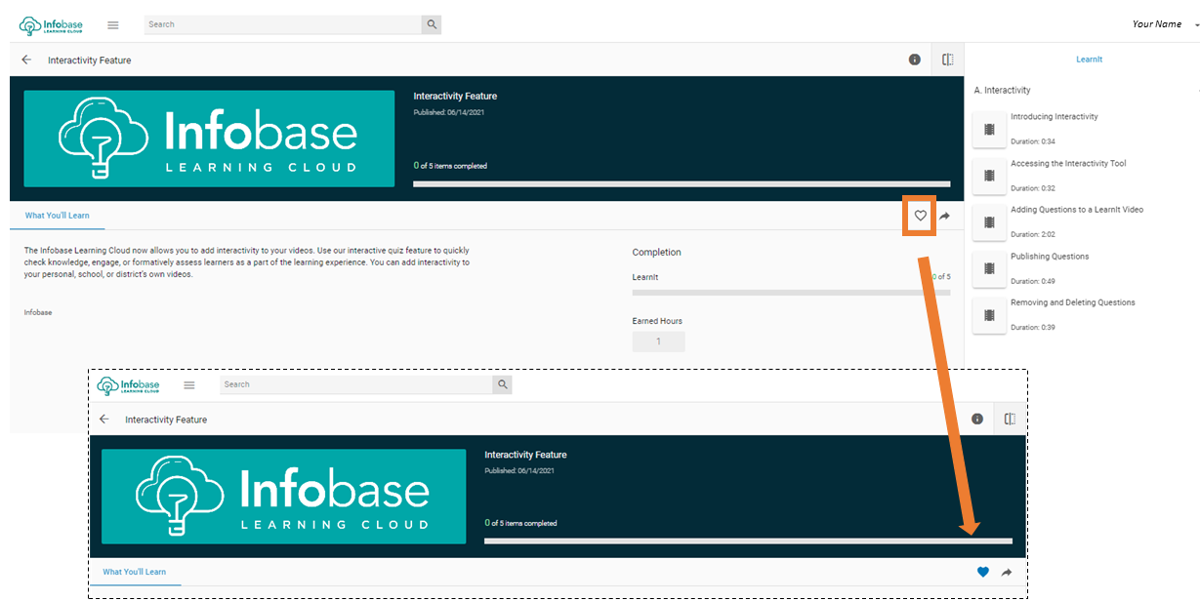Toggle side panel icon in lower inset
This screenshot has height=601, width=1200.
pos(1010,419)
